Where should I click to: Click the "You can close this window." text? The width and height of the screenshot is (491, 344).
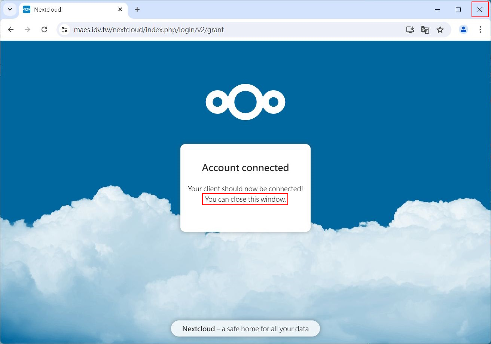245,200
